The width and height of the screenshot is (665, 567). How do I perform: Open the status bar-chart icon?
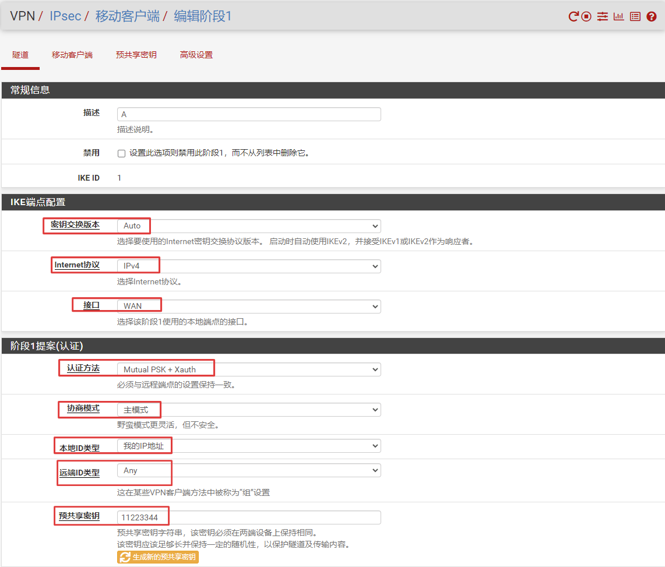618,16
